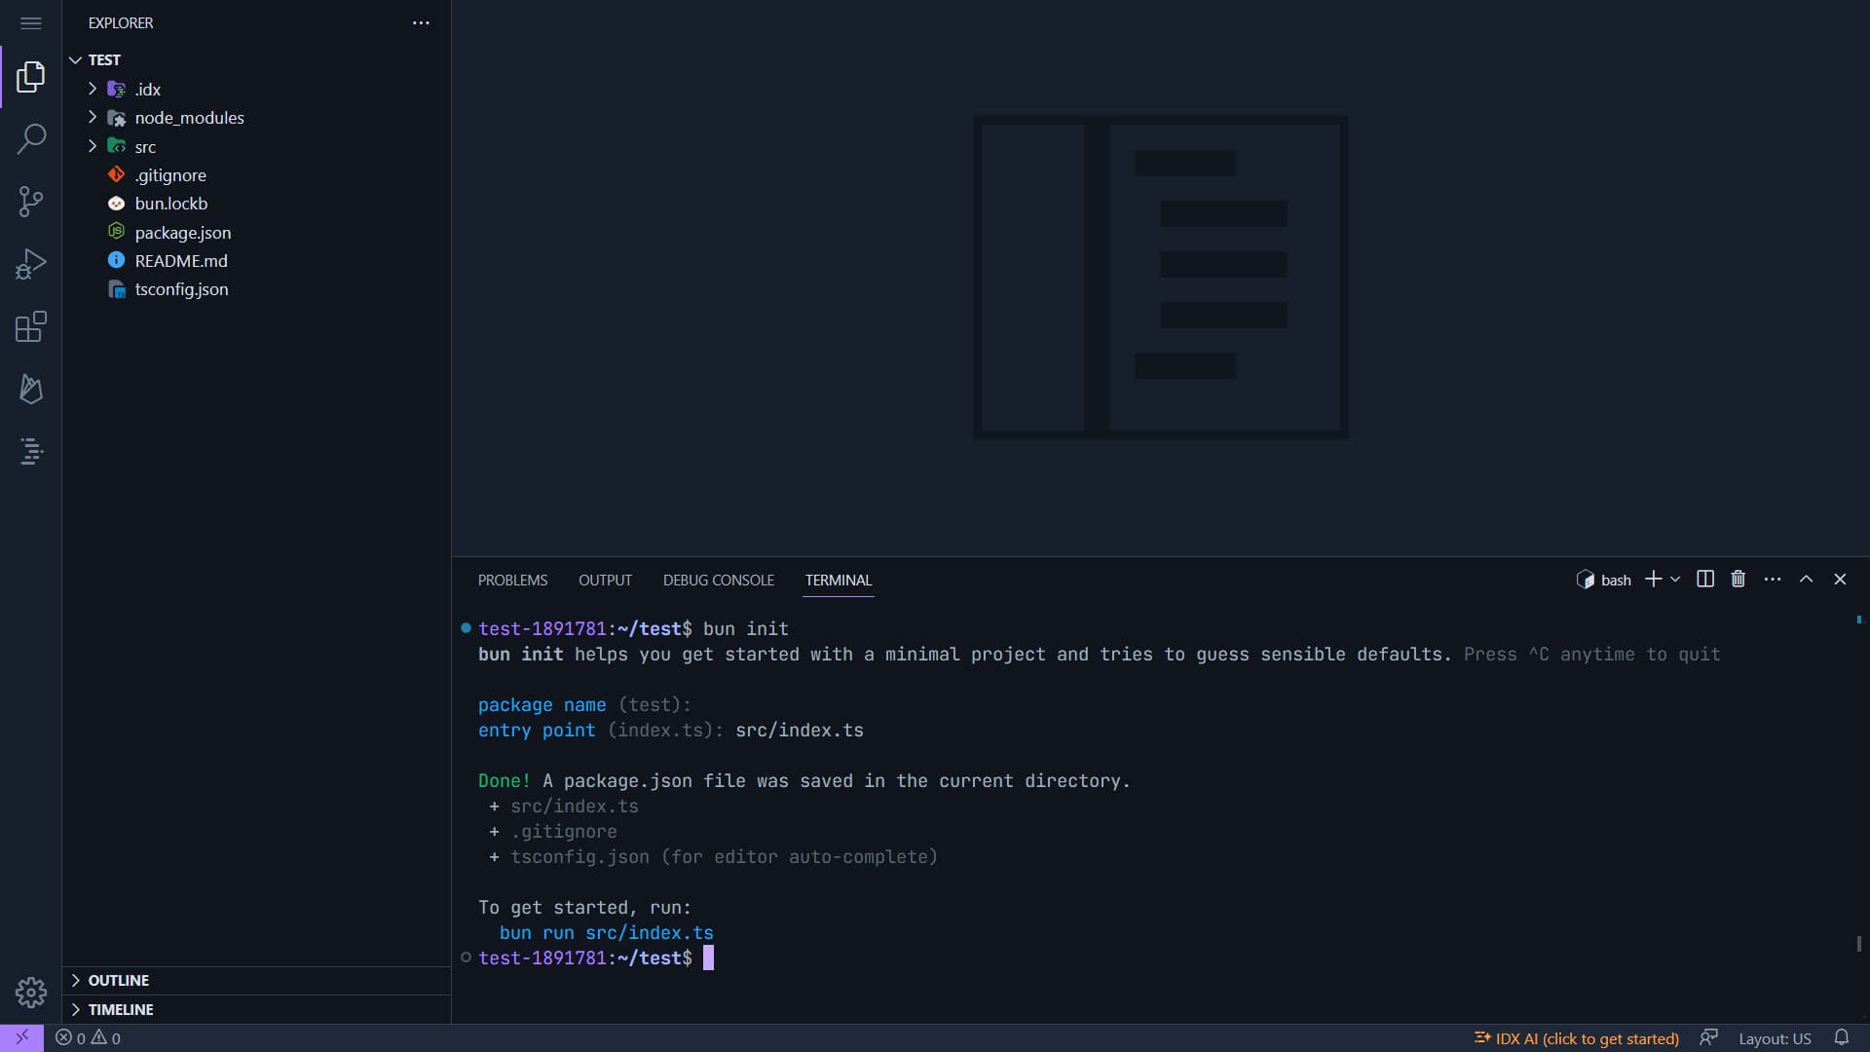Expand the node_modules folder
This screenshot has width=1870, height=1052.
[257, 118]
